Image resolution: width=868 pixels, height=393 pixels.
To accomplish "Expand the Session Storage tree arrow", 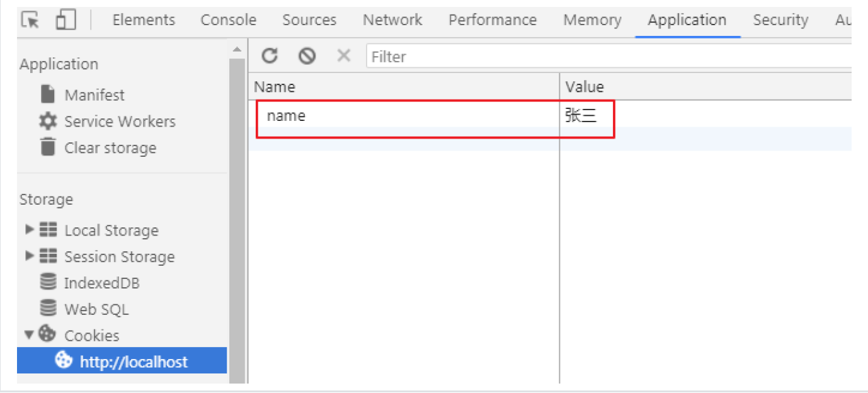I will tap(30, 256).
